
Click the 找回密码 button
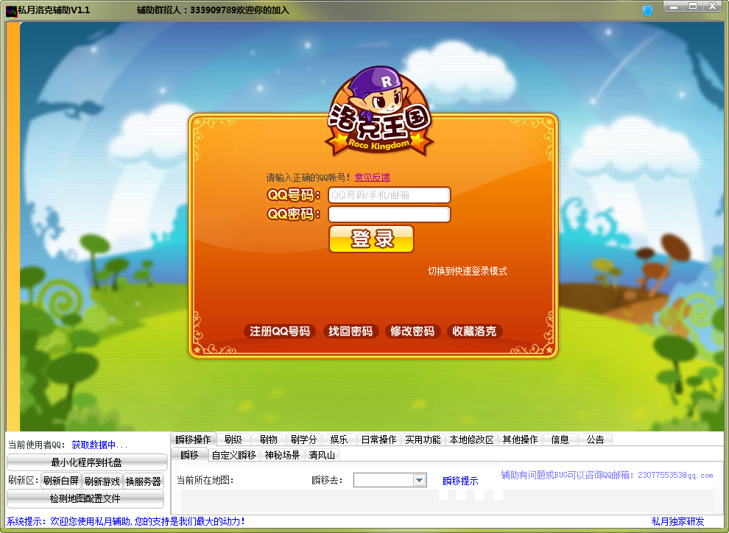(x=351, y=331)
